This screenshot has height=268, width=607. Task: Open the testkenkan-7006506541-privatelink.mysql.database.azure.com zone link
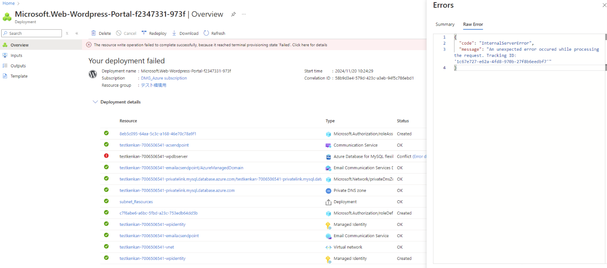[177, 191]
